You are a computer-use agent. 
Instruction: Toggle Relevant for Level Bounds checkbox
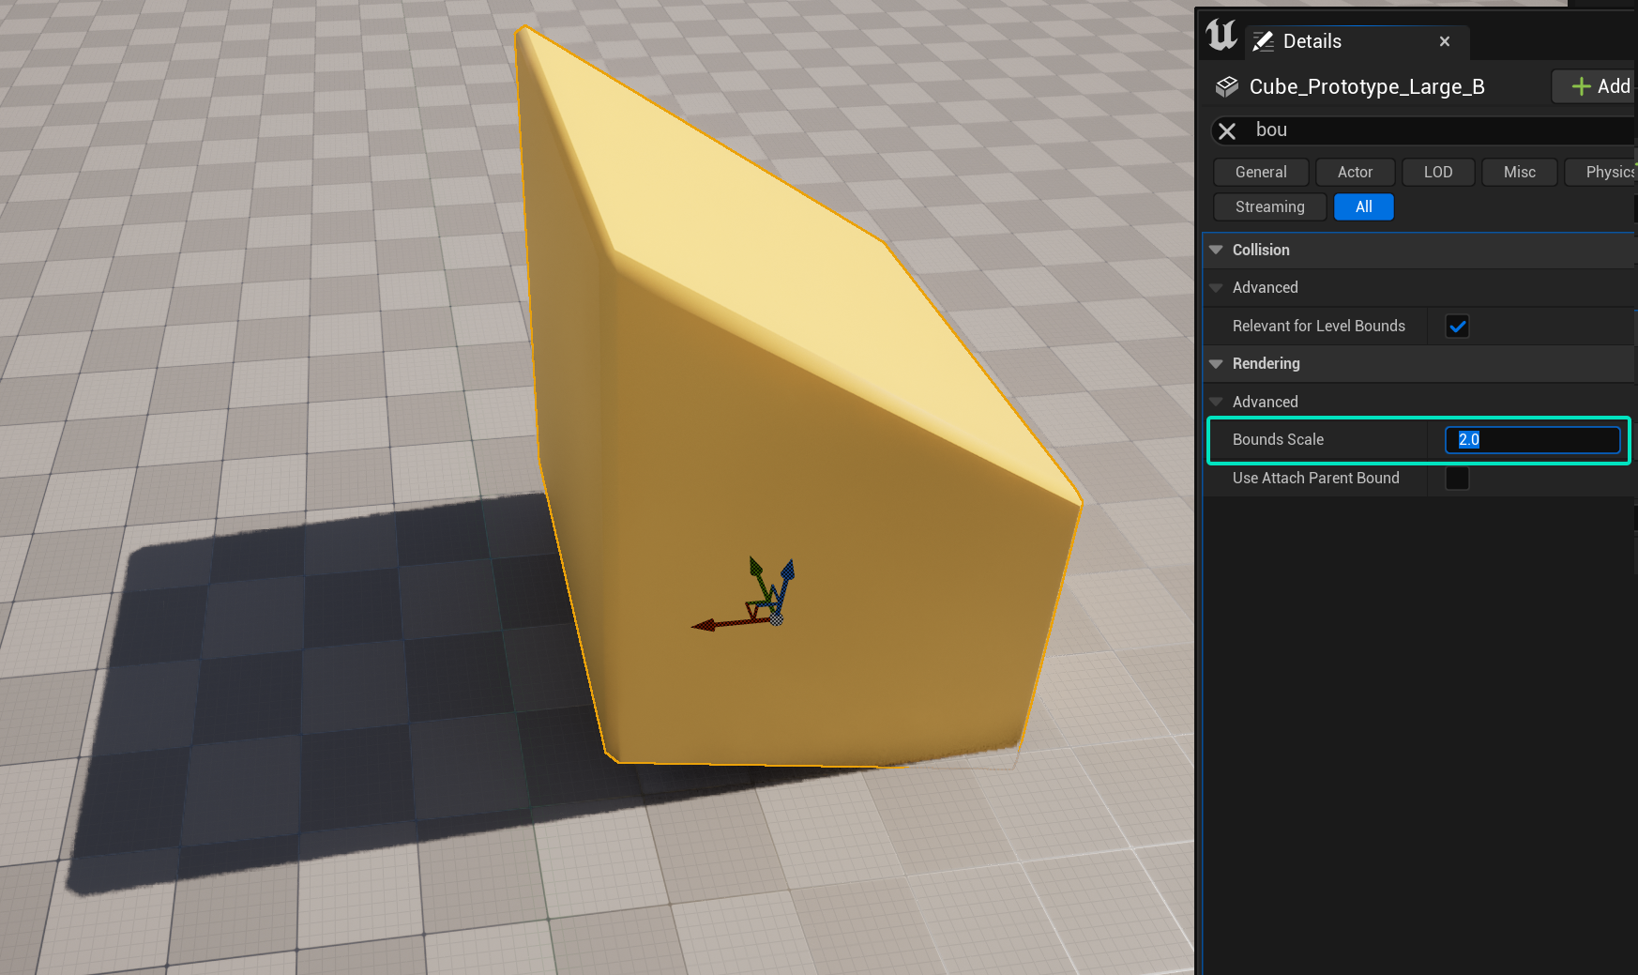(x=1457, y=327)
